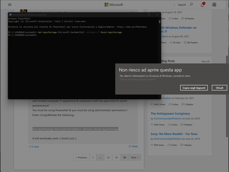Click the 0 Likes icon under Antispyware Conspiracy
Viewport: 229px width, 172px height.
tap(169, 125)
